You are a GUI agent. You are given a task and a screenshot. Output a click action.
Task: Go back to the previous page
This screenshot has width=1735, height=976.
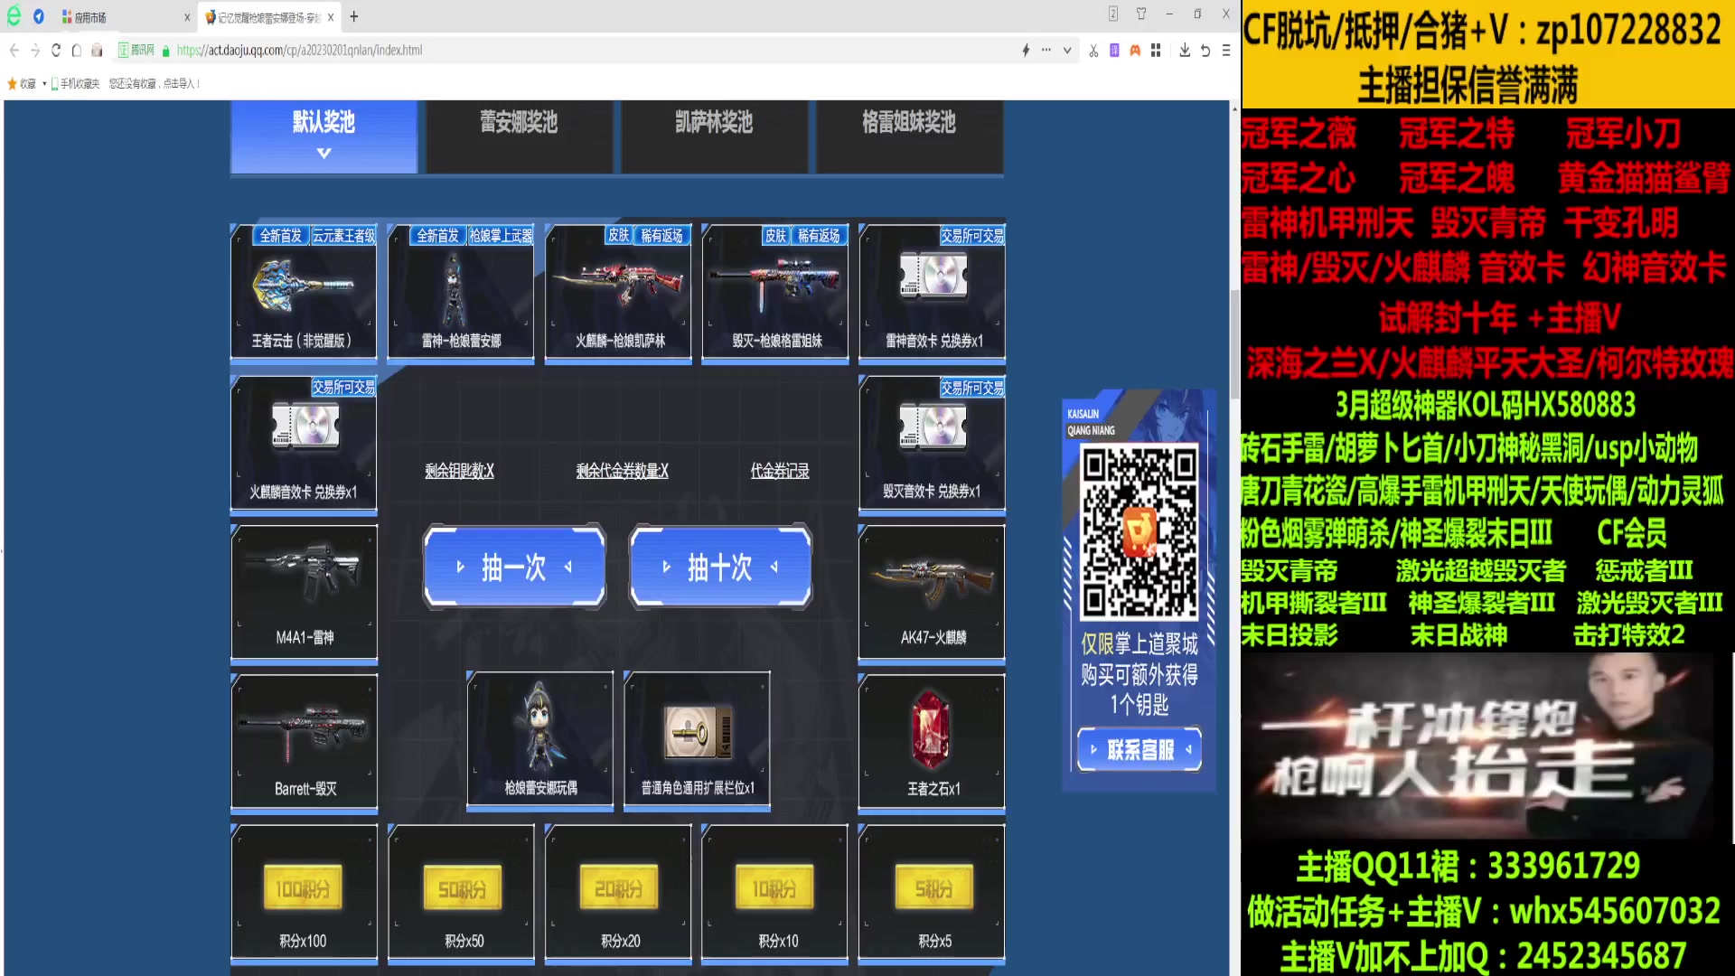tap(14, 51)
